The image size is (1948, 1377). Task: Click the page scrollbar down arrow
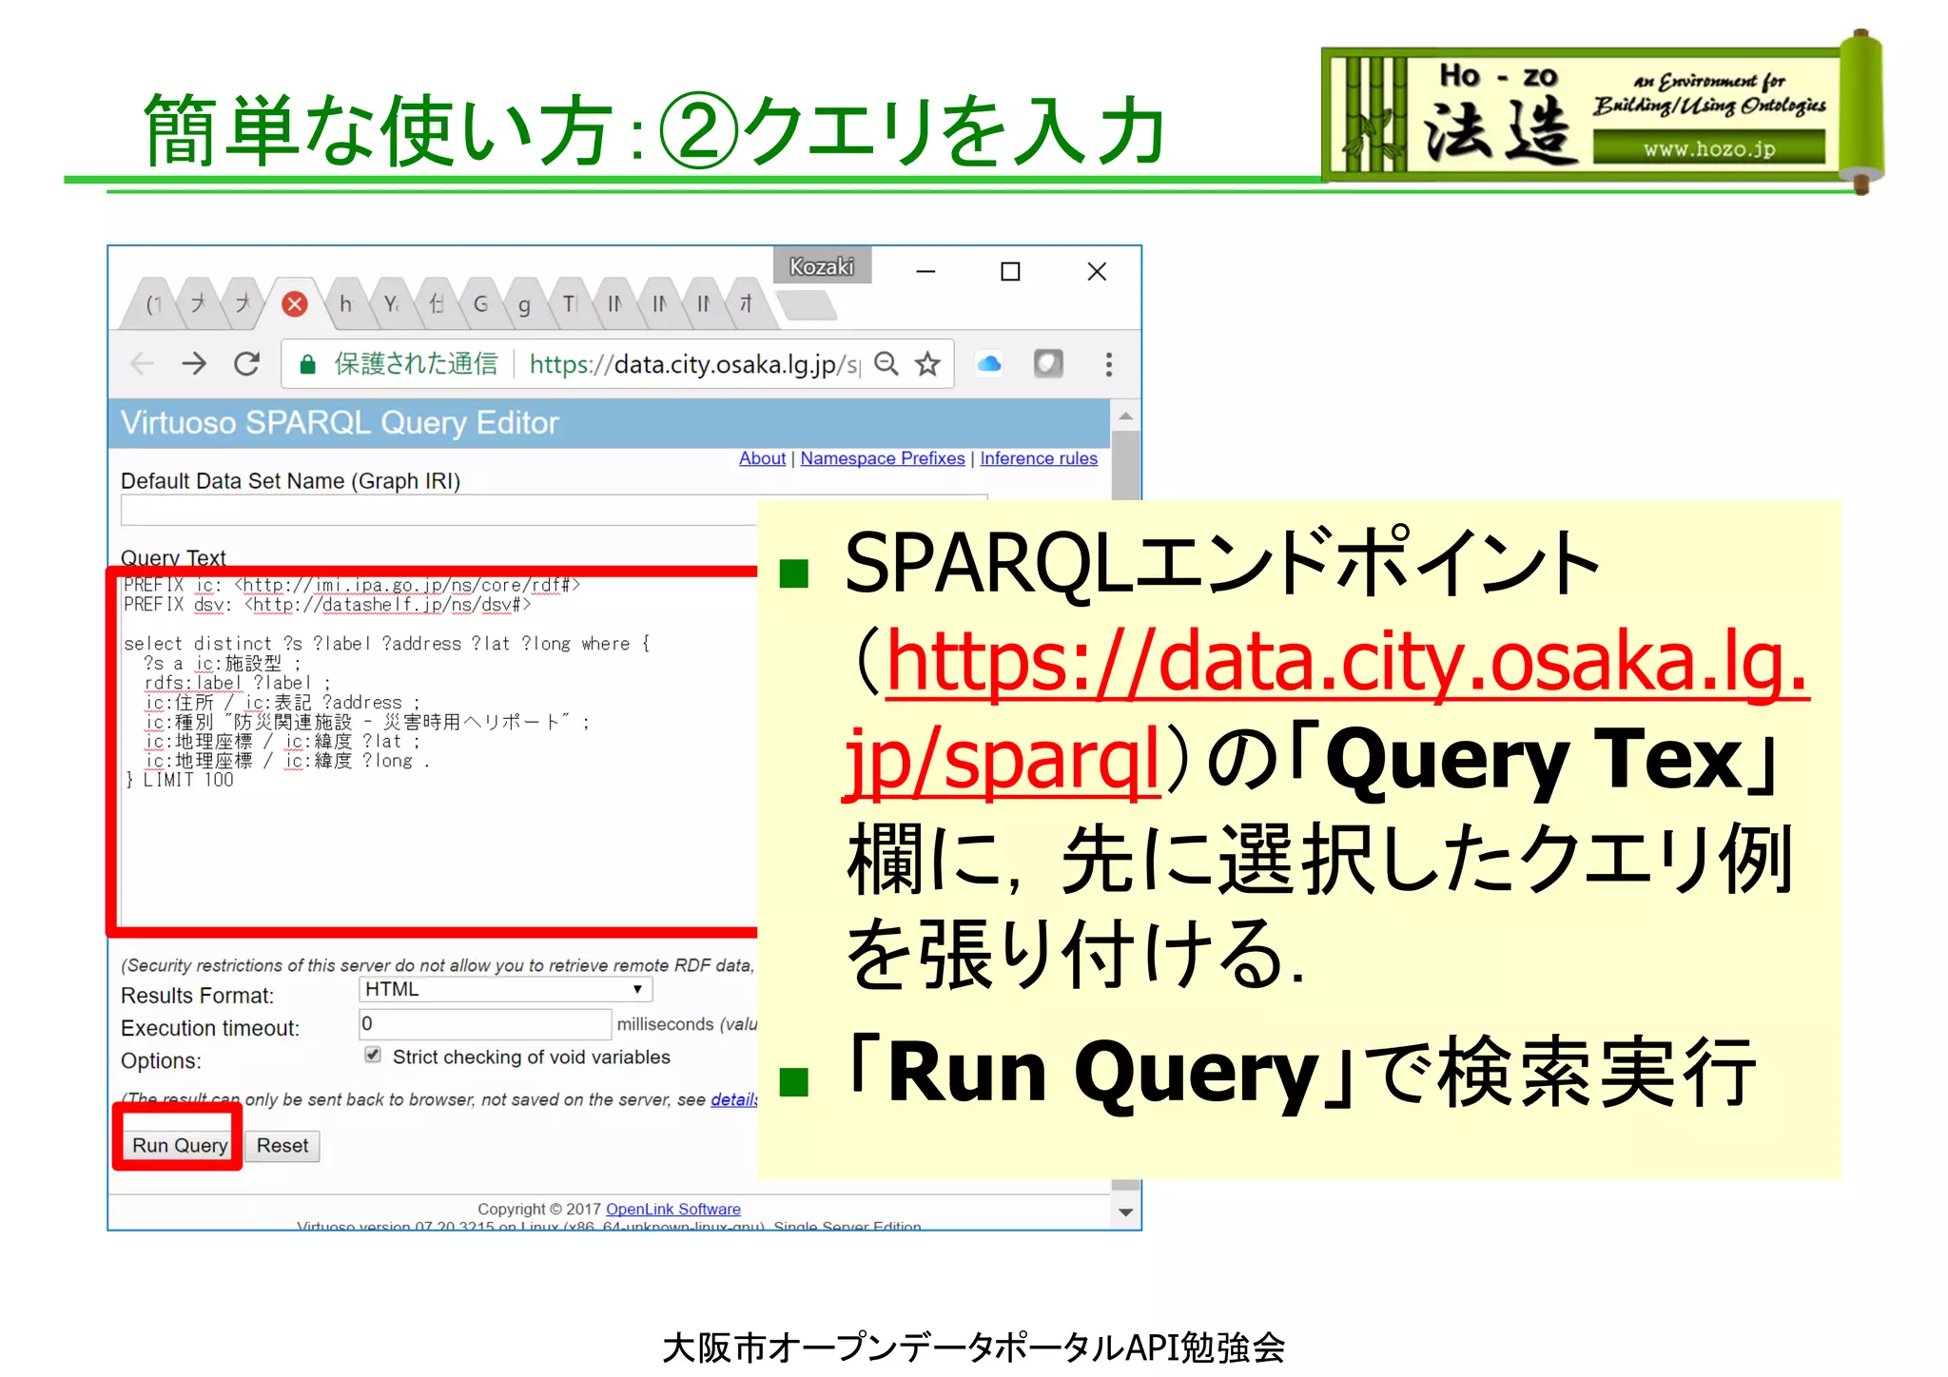(1126, 1212)
